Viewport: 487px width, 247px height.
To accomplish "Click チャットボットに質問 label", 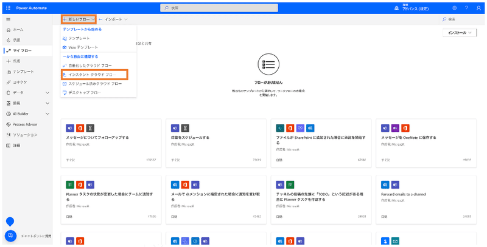I will [x=36, y=236].
